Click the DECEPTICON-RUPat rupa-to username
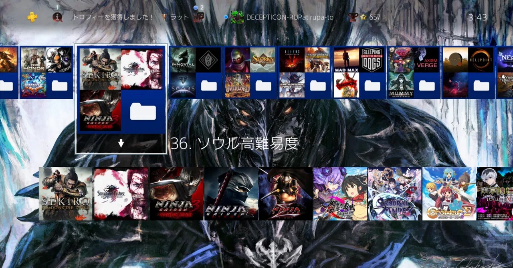Viewport: 513px width, 268px height. [x=290, y=17]
